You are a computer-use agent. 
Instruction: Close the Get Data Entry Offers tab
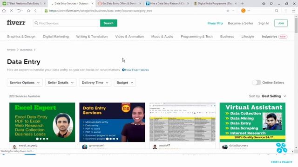click(x=140, y=3)
